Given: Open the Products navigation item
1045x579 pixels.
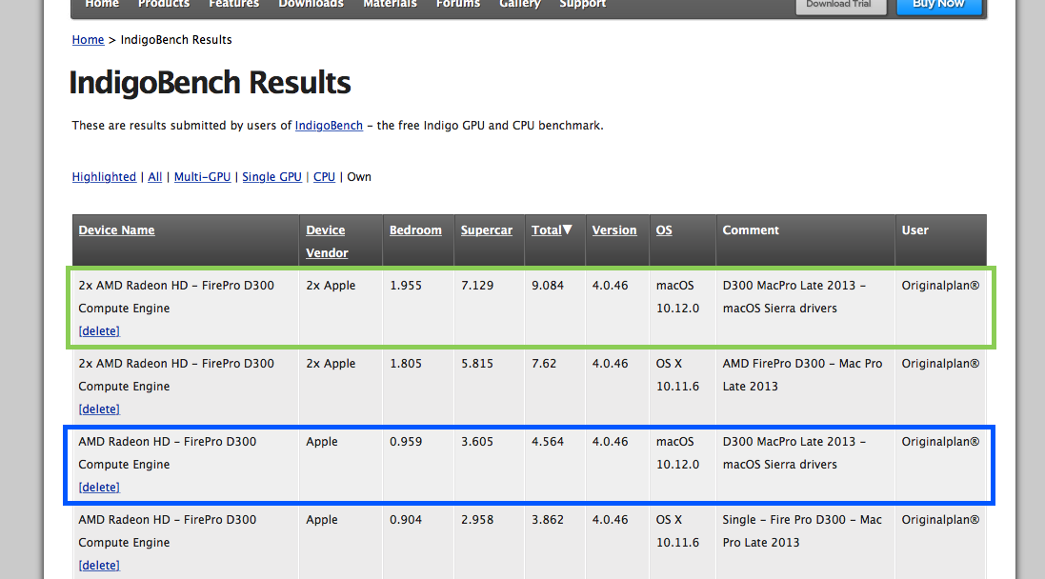Looking at the screenshot, I should tap(164, 4).
